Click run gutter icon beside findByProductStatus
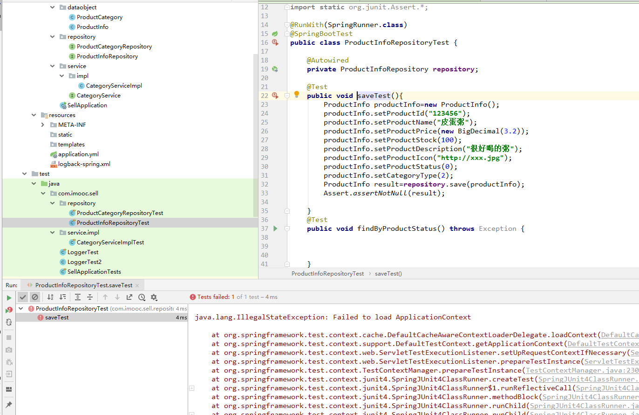Viewport: 639px width, 415px height. pos(275,228)
